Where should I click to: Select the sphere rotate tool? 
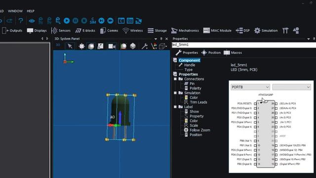coord(91,46)
